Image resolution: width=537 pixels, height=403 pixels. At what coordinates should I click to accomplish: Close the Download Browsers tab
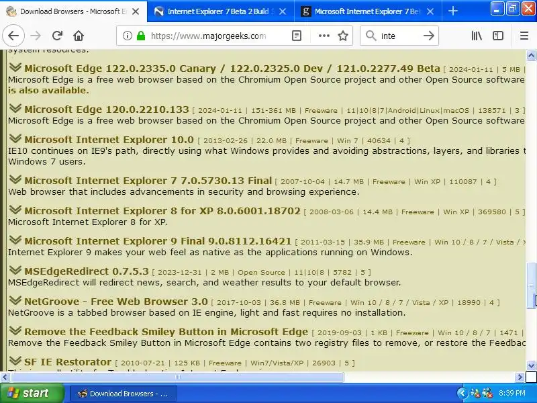pyautogui.click(x=136, y=11)
